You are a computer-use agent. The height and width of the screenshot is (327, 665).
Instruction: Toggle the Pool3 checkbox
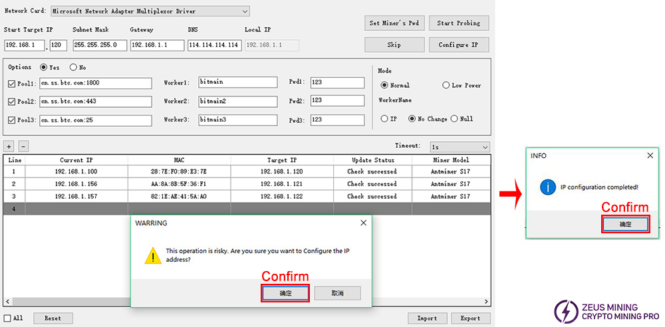[x=12, y=120]
